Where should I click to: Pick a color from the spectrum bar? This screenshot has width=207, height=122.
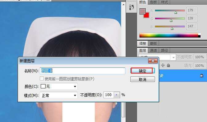(170, 35)
